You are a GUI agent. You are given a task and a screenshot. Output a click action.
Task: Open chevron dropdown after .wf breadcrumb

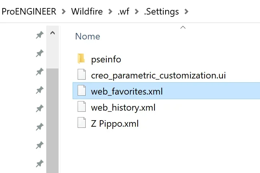click(136, 11)
